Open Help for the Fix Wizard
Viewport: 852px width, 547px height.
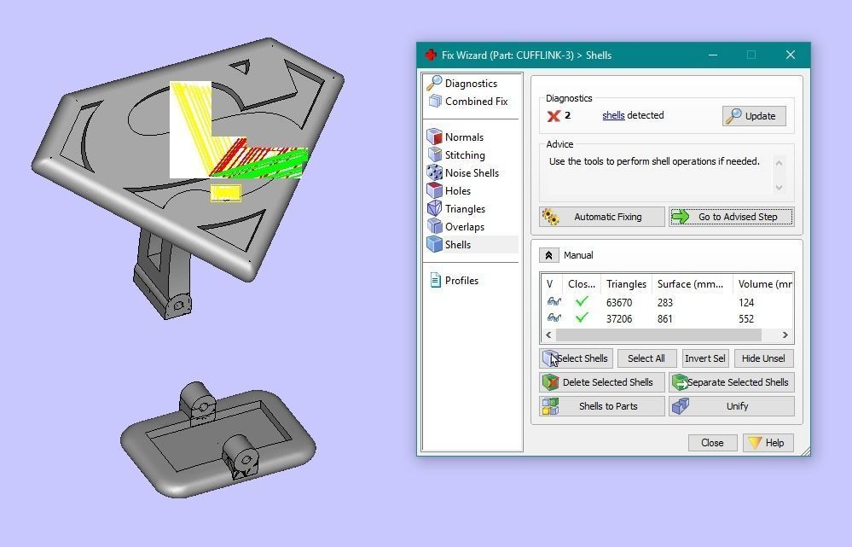click(768, 443)
